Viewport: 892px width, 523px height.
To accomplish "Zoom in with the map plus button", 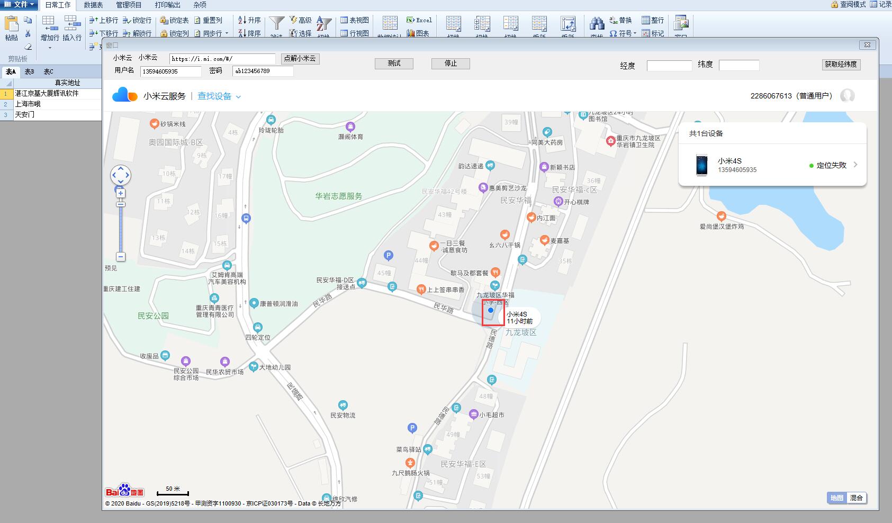I will click(121, 194).
